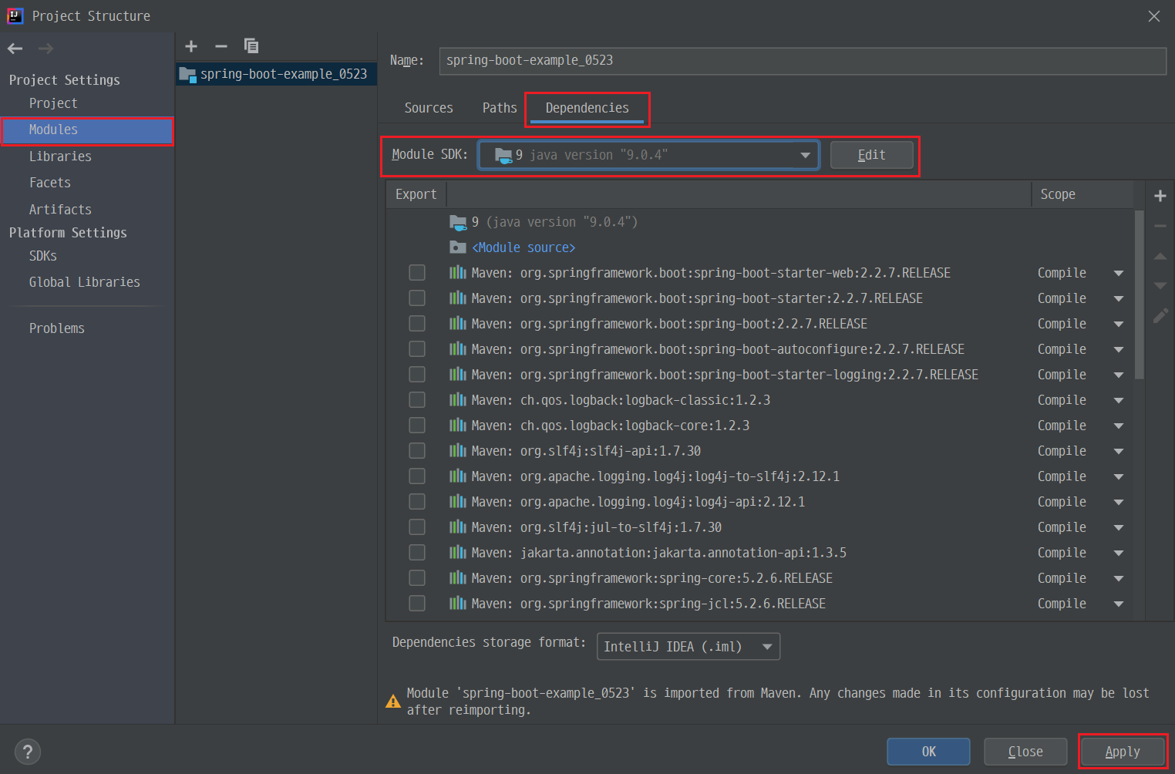Open Artifacts settings

coord(60,210)
